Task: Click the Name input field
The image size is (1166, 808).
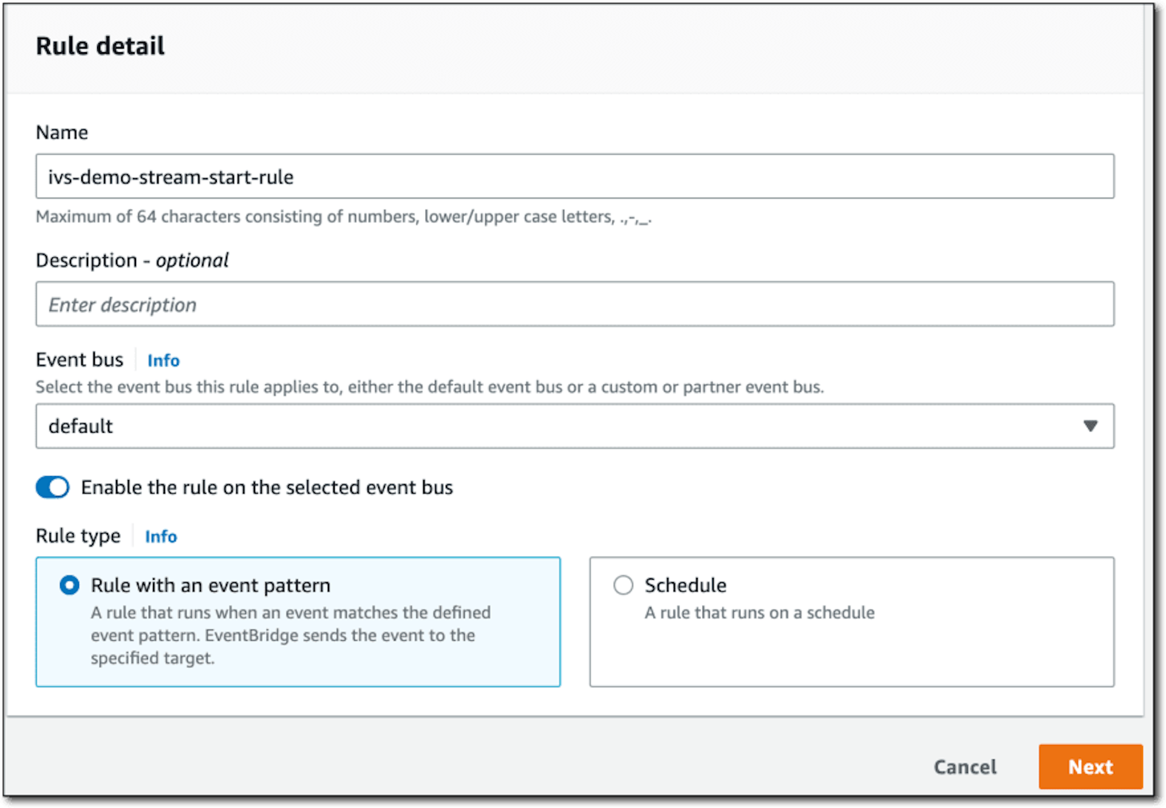Action: (574, 177)
